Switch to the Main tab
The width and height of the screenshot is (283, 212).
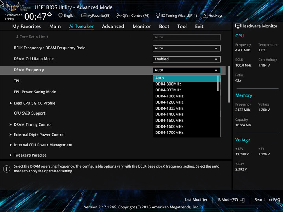point(55,27)
